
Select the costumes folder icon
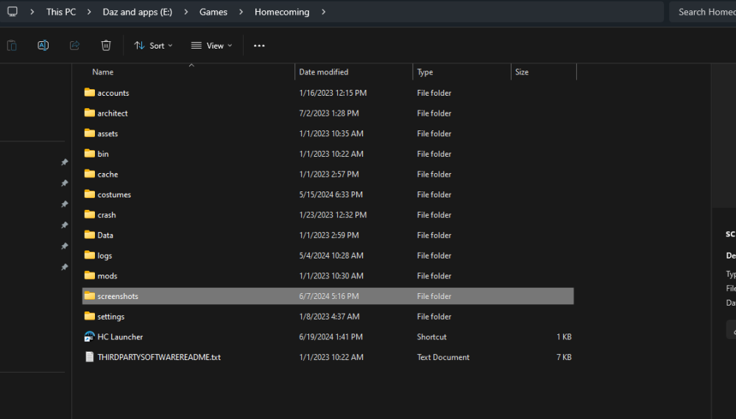coord(90,194)
